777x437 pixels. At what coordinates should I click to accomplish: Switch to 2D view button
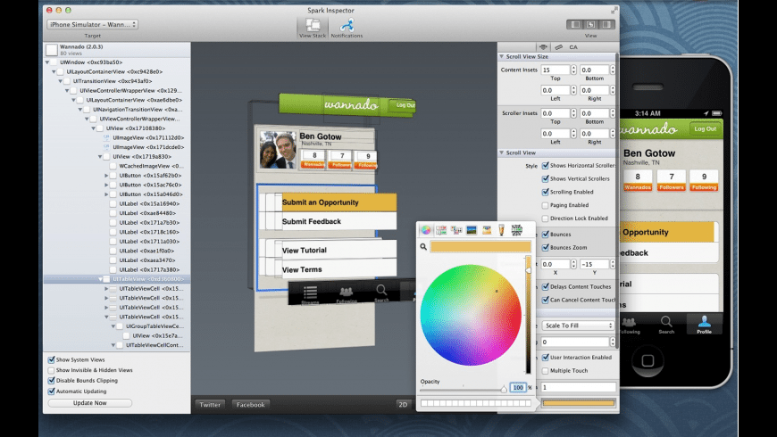[x=403, y=404]
